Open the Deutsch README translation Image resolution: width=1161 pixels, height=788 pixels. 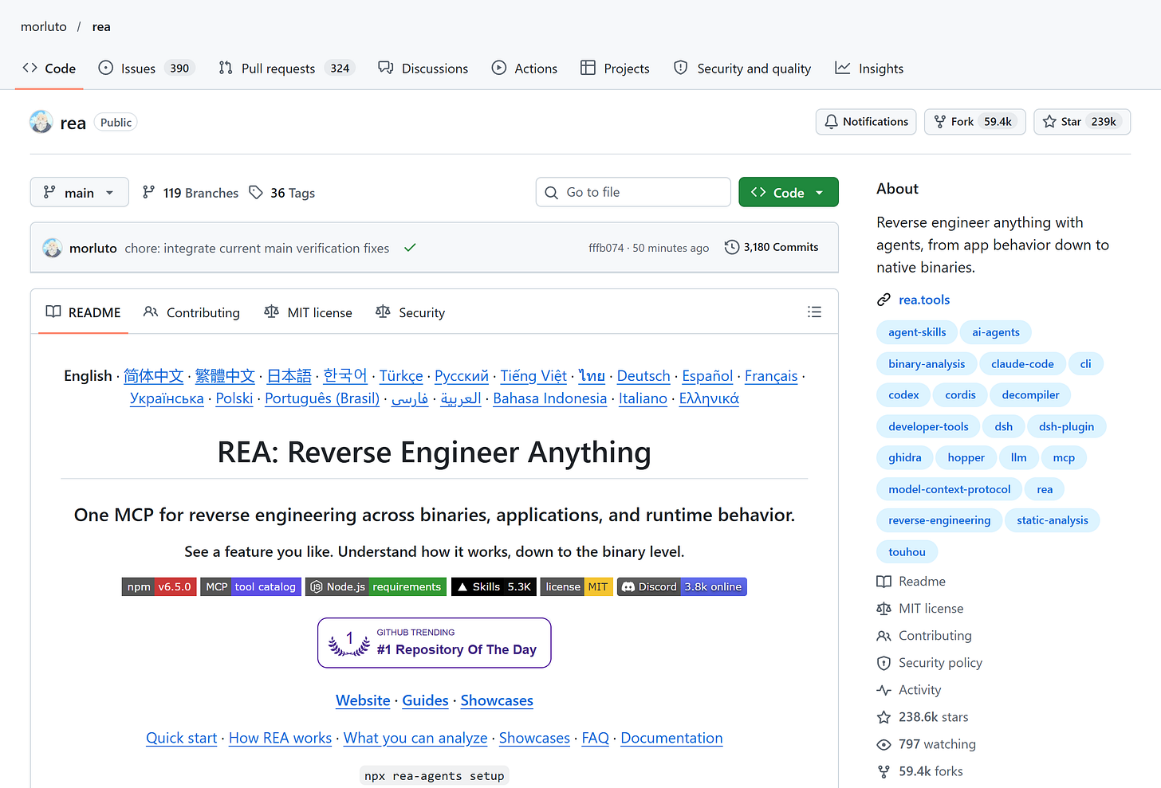[x=643, y=376]
